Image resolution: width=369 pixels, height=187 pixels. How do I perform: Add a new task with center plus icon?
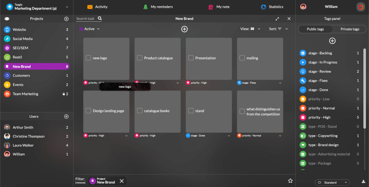tap(184, 29)
